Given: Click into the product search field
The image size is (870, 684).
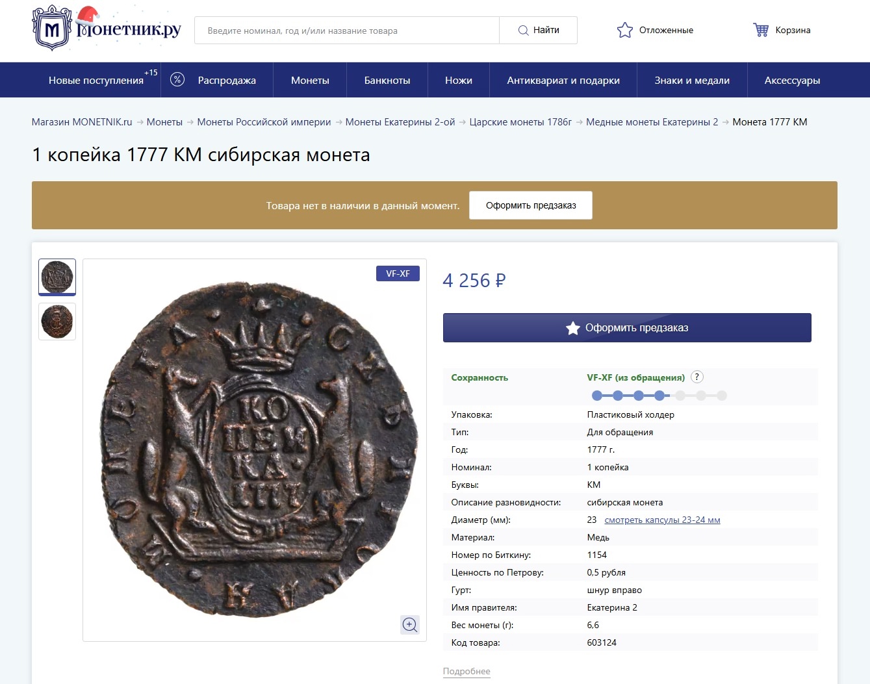Looking at the screenshot, I should 347,31.
